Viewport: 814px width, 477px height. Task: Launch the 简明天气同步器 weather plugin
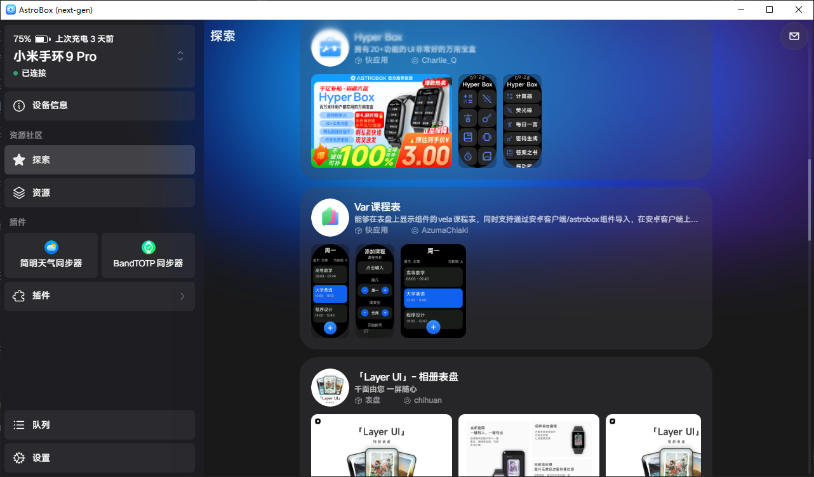click(51, 255)
